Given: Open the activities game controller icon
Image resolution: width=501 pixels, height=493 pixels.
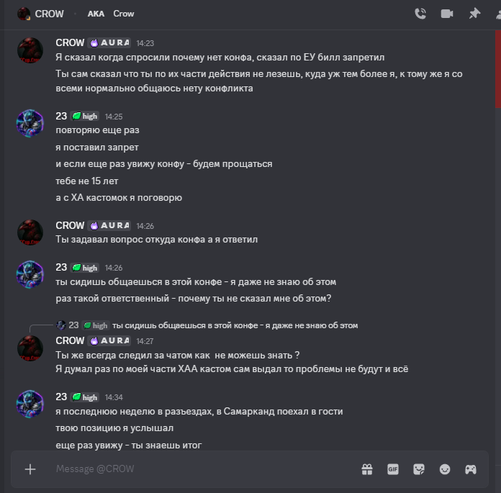Looking at the screenshot, I should click(x=471, y=469).
